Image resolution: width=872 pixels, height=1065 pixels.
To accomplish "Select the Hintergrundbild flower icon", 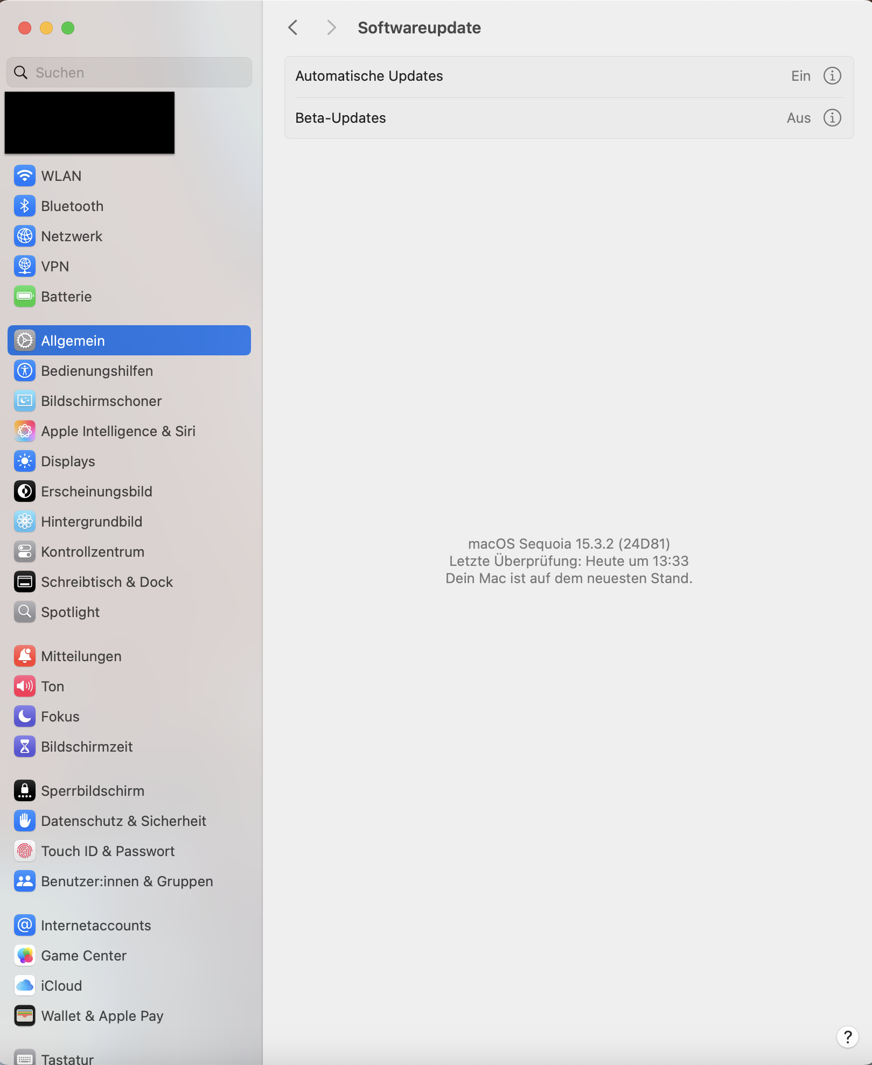I will (25, 522).
